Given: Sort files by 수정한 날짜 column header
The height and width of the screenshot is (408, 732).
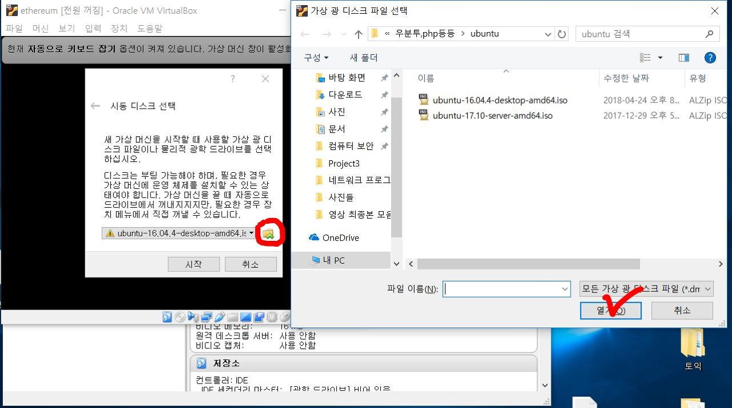Looking at the screenshot, I should pyautogui.click(x=626, y=78).
